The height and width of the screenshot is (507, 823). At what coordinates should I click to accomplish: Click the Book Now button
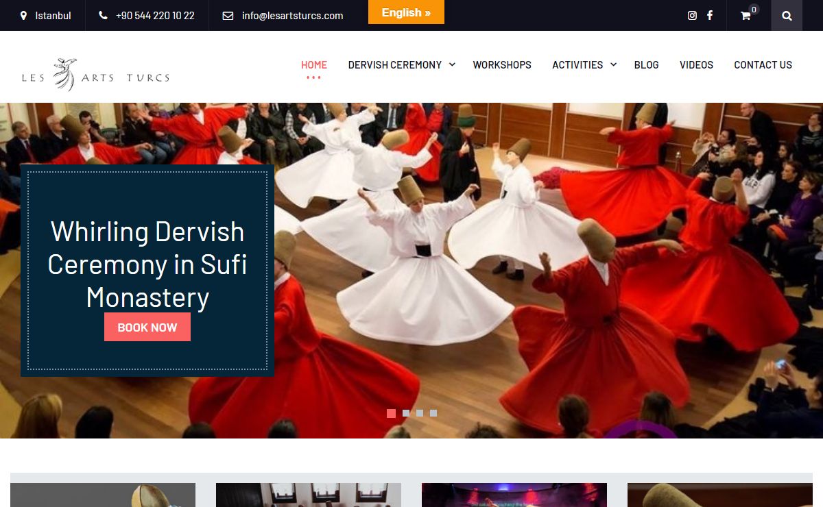click(x=147, y=327)
